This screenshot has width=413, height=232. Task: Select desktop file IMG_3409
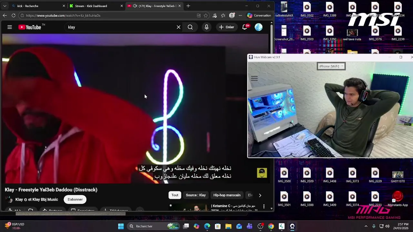point(329,199)
